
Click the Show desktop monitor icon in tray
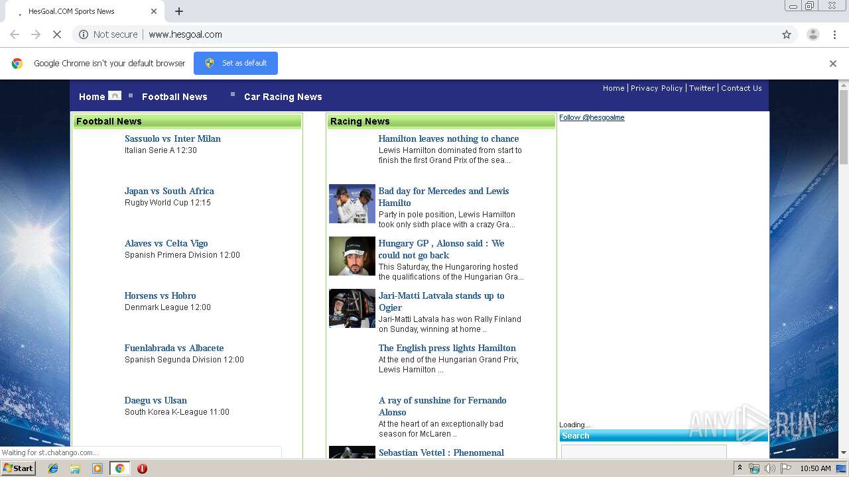point(841,468)
